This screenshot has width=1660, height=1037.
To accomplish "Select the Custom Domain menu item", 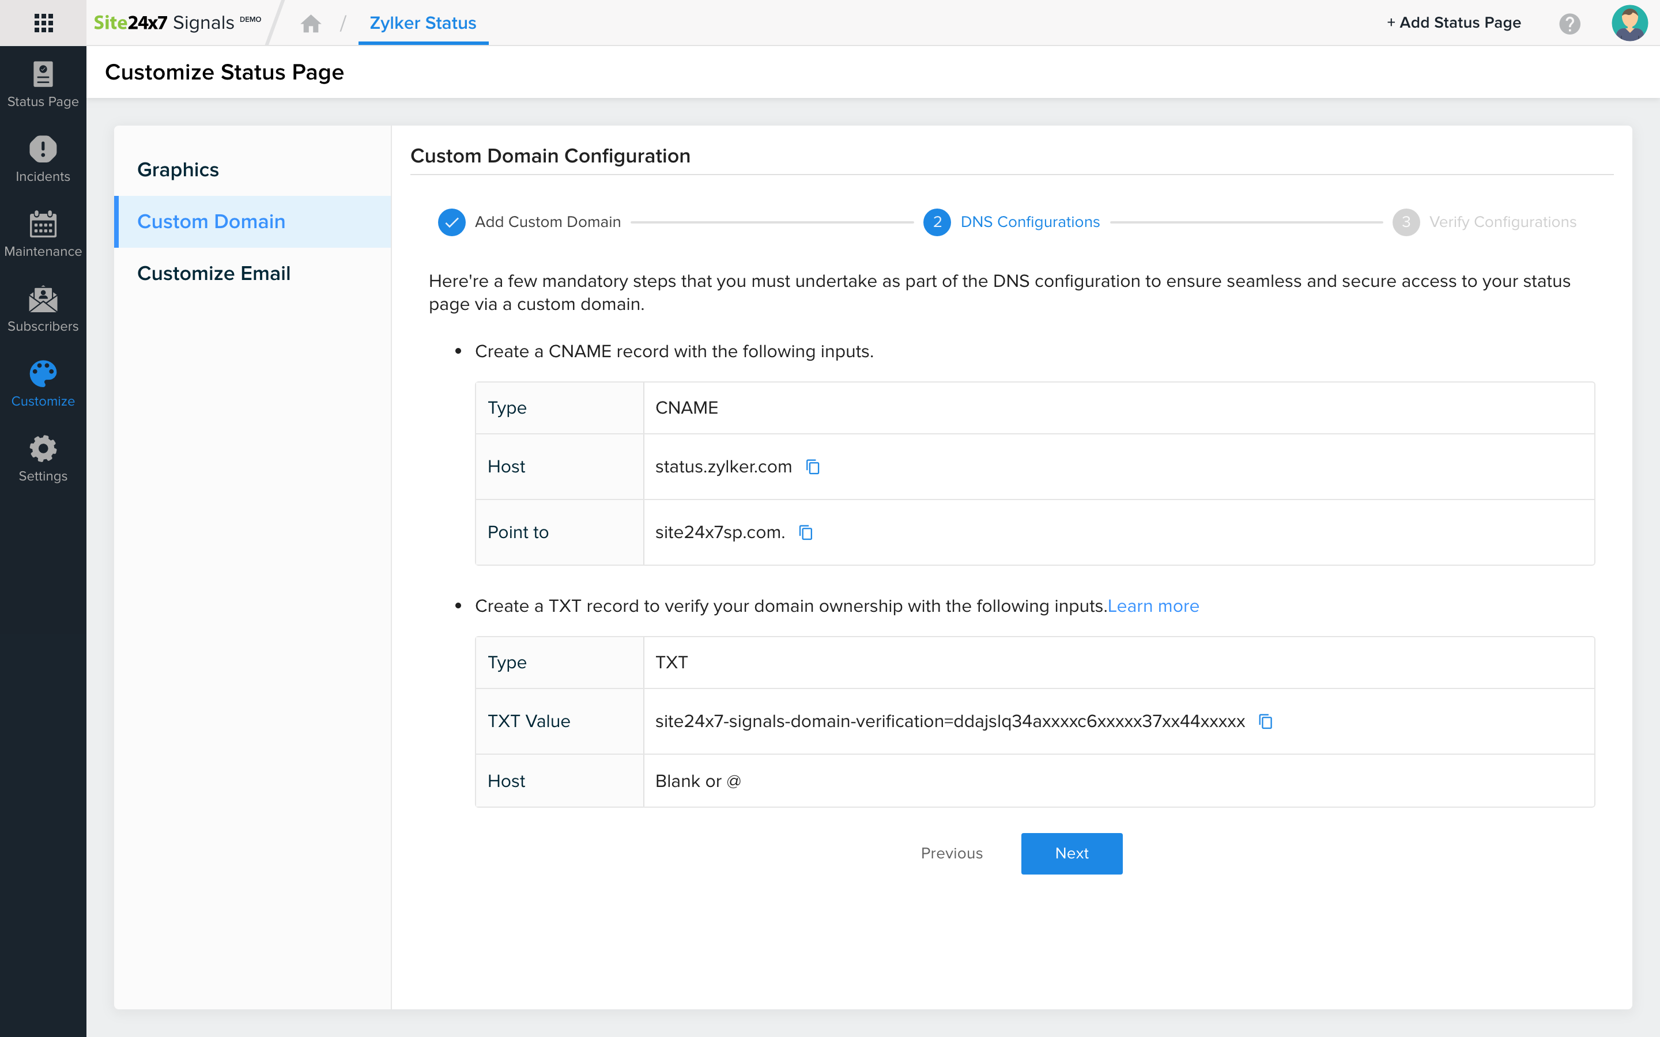I will (x=252, y=222).
